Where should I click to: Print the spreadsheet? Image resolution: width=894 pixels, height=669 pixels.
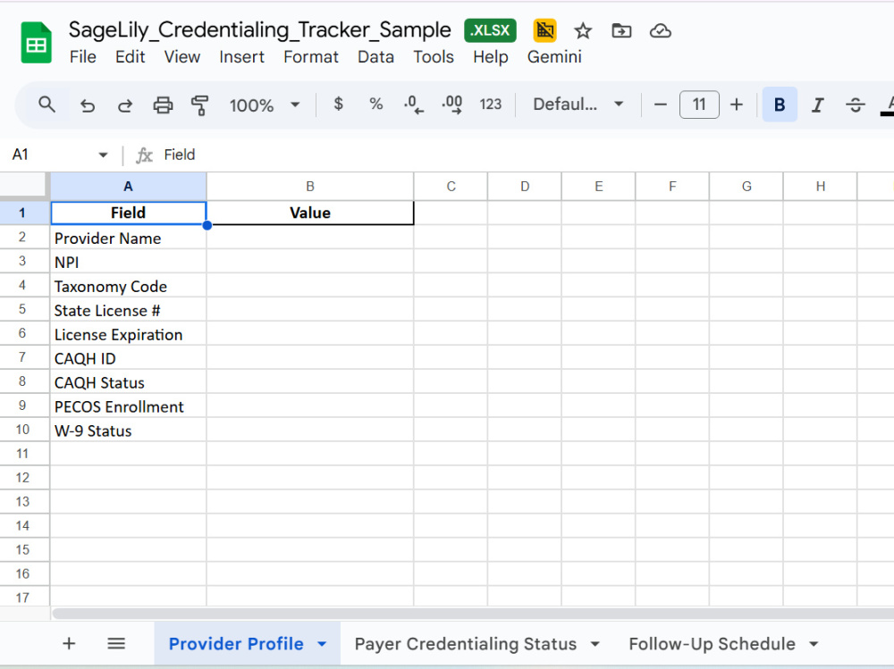click(163, 105)
